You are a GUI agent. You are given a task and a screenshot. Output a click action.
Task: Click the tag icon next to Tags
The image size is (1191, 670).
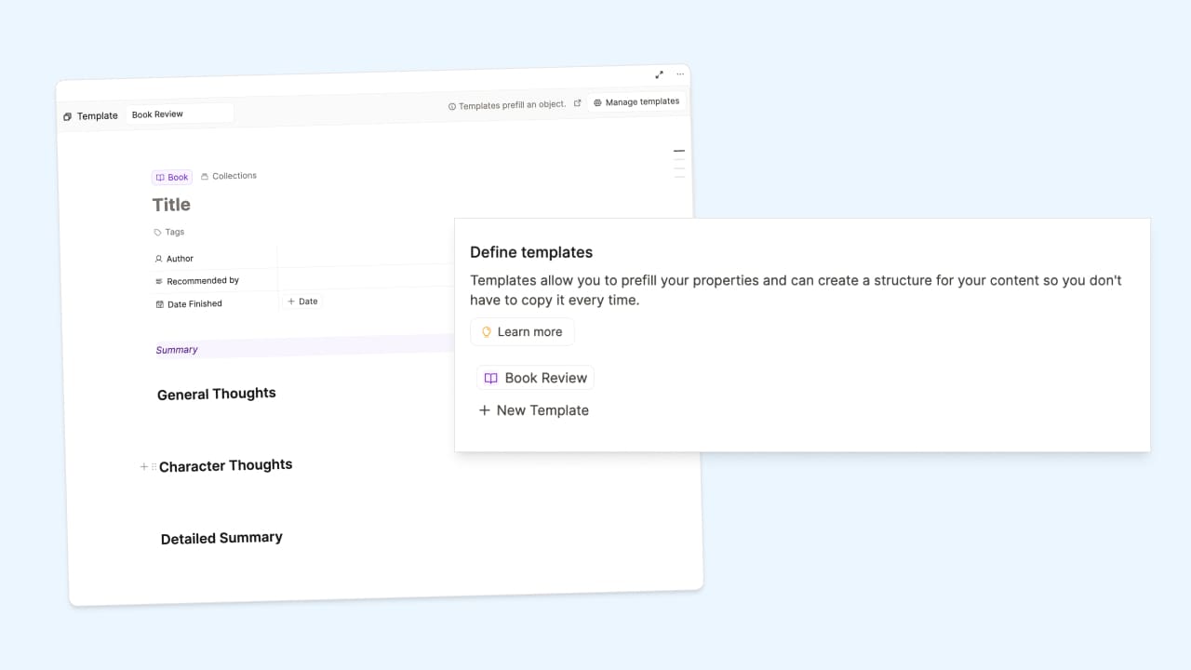tap(157, 232)
